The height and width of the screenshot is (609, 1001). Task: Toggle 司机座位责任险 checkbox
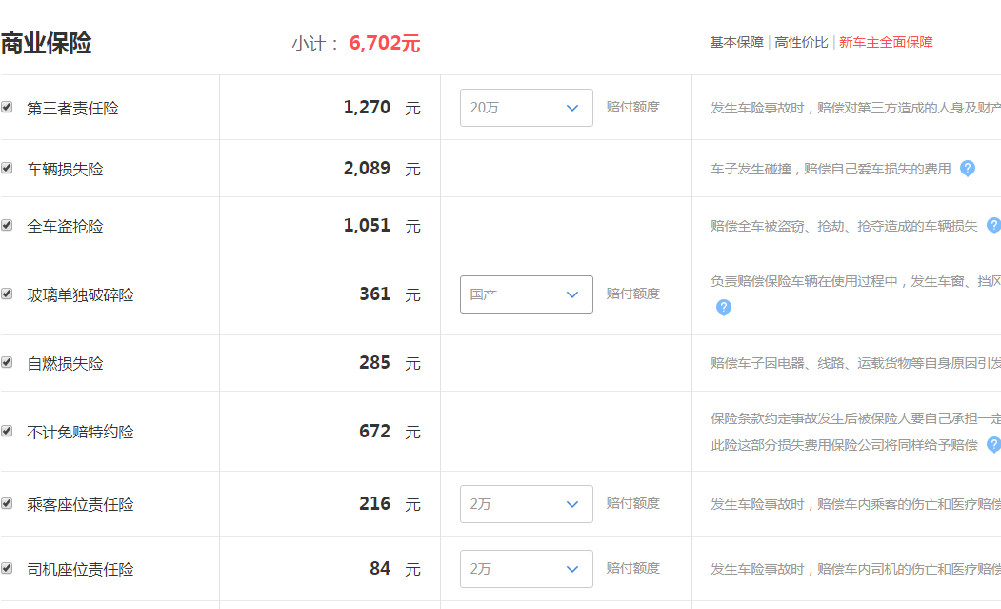point(7,568)
